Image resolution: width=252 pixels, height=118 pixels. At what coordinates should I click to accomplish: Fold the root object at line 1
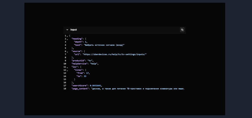pyautogui.click(x=67, y=36)
